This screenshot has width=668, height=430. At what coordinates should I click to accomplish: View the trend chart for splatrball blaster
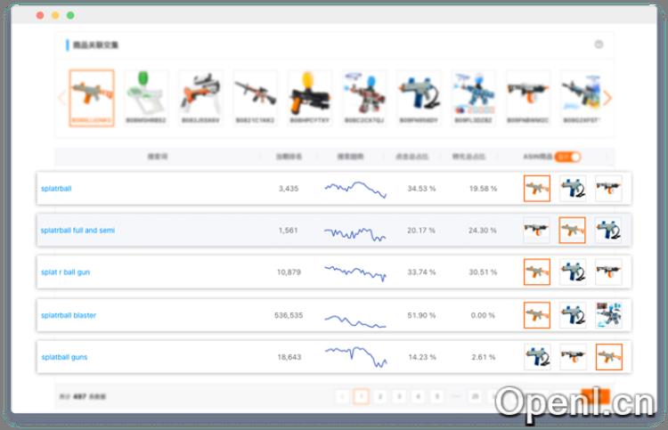355,315
